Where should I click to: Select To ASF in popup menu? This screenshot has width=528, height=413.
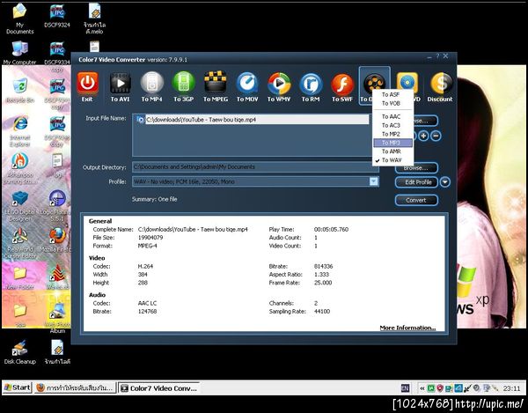tap(392, 94)
